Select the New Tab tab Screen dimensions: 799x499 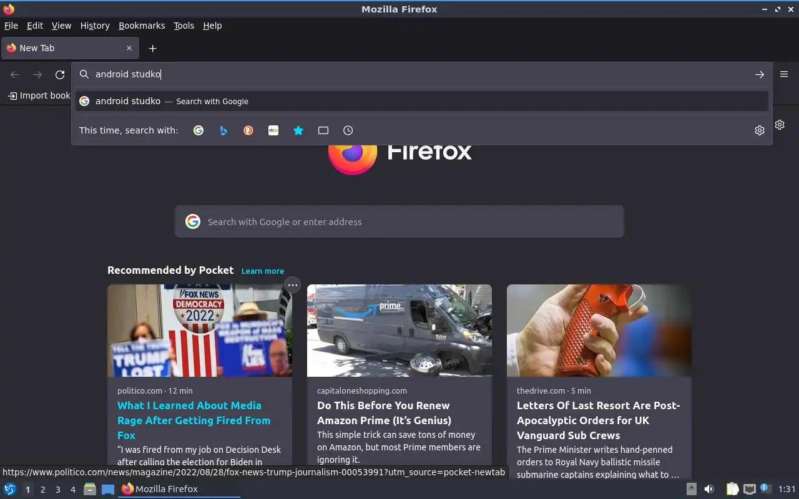(69, 48)
